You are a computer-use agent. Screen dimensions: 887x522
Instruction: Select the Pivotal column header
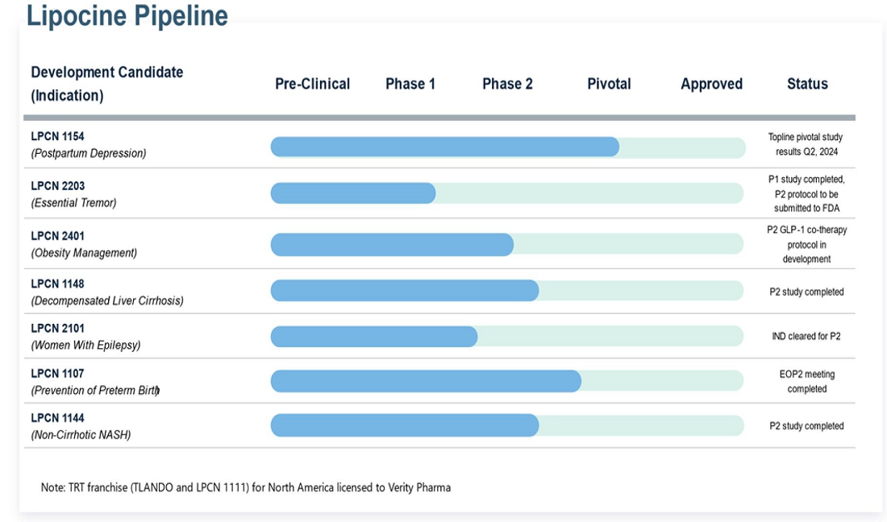tap(609, 84)
